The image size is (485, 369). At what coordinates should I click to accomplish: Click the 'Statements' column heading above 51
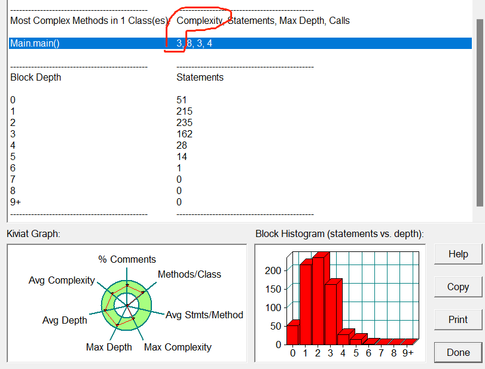(200, 77)
